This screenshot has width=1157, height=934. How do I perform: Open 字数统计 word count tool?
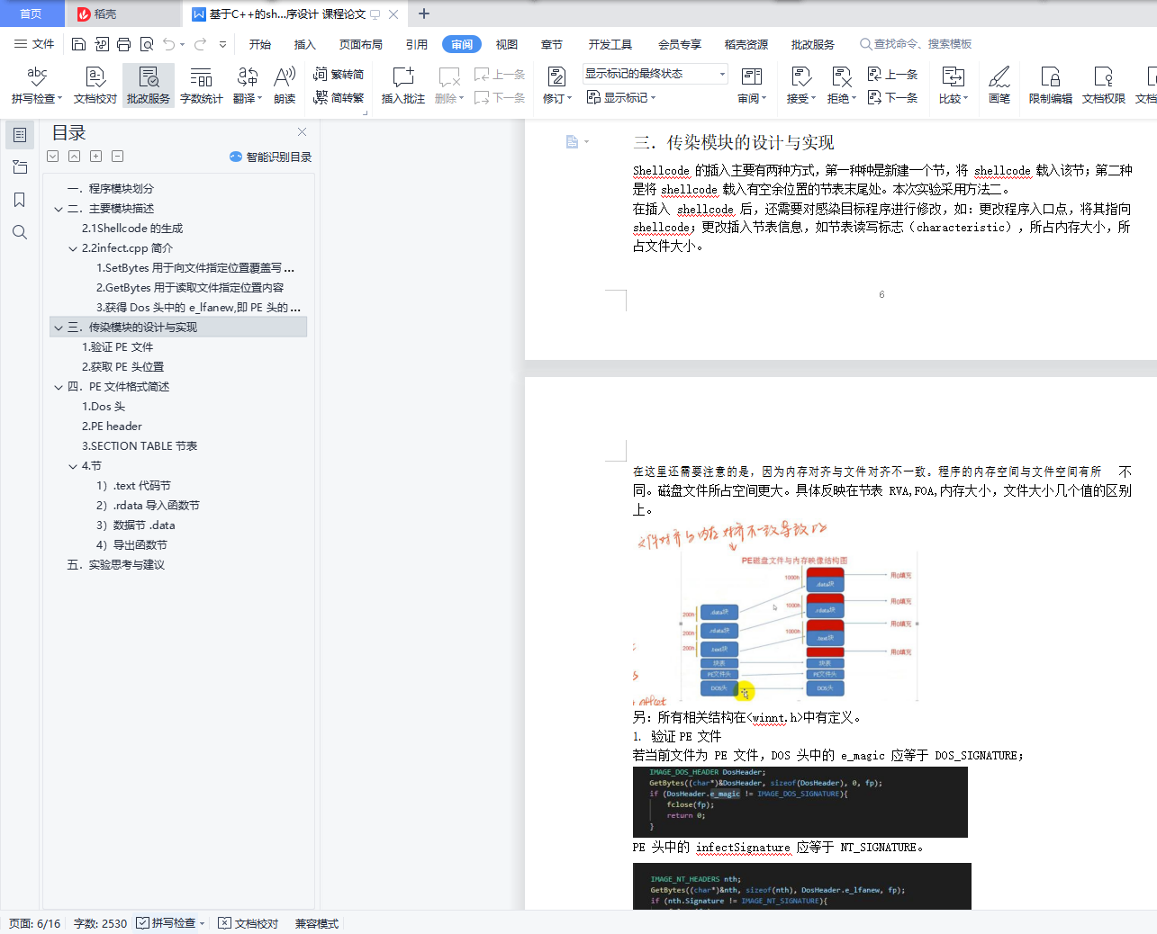(x=202, y=85)
